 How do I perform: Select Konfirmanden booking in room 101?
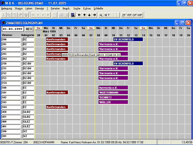57,93
